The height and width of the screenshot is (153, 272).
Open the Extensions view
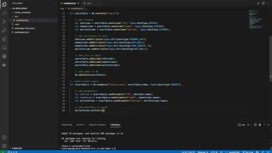(4, 39)
